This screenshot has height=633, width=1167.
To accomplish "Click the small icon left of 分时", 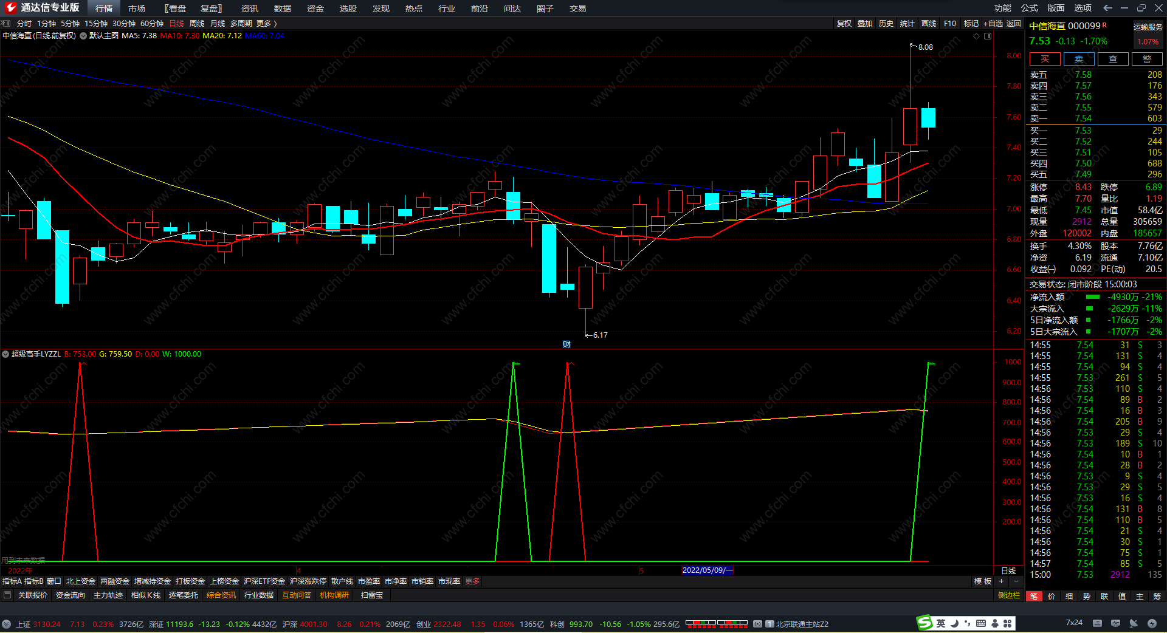I will [6, 24].
